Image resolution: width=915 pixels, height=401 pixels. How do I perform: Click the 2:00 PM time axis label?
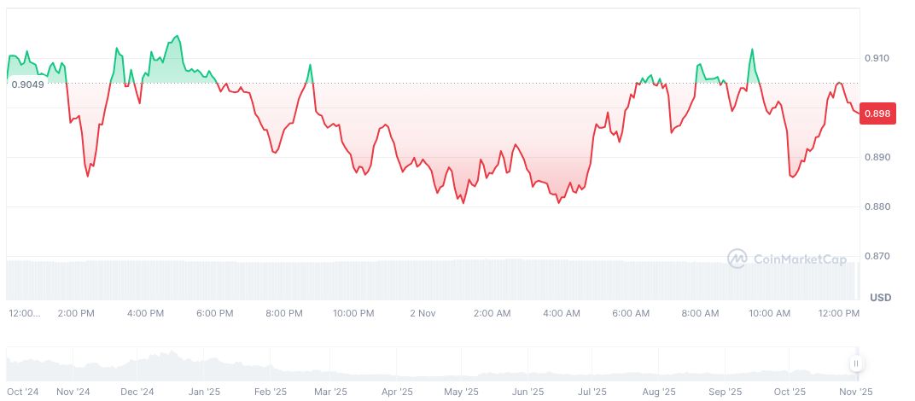(x=76, y=314)
